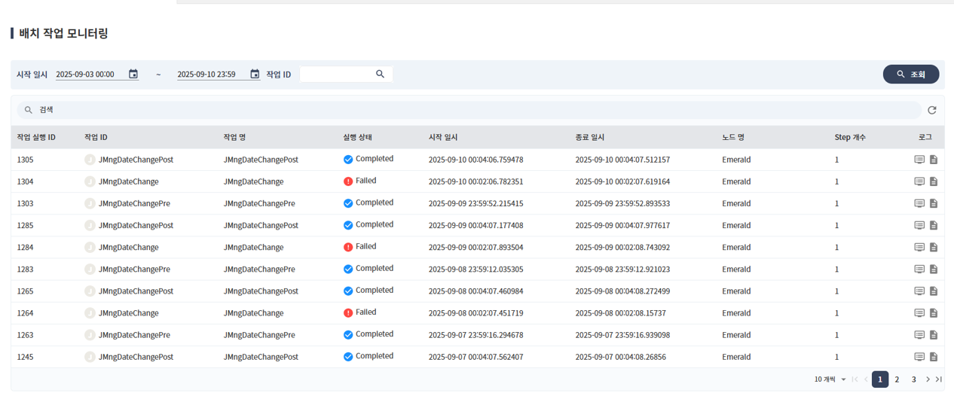
Task: Open the start date calendar picker
Action: (x=133, y=75)
